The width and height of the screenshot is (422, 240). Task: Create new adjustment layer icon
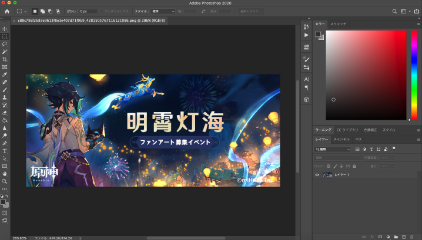point(388,237)
